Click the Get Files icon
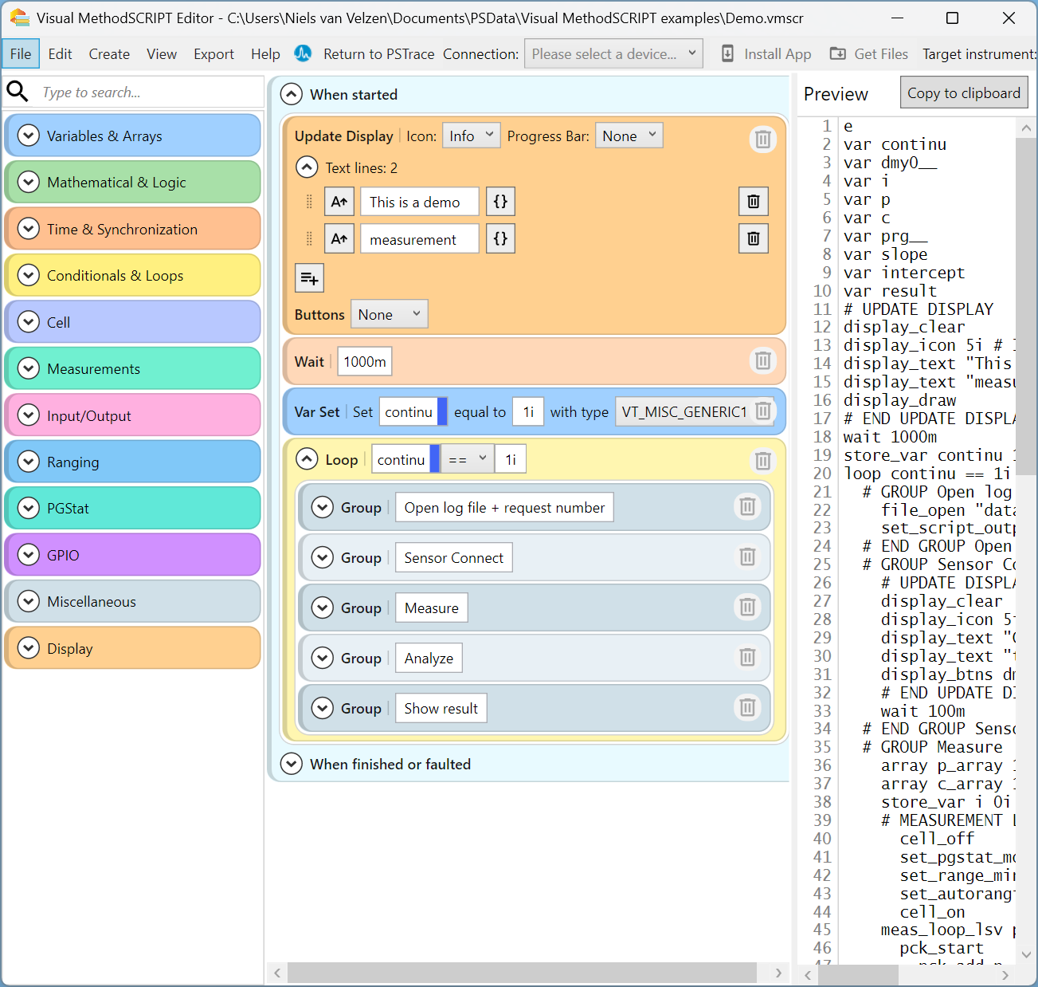 [837, 53]
